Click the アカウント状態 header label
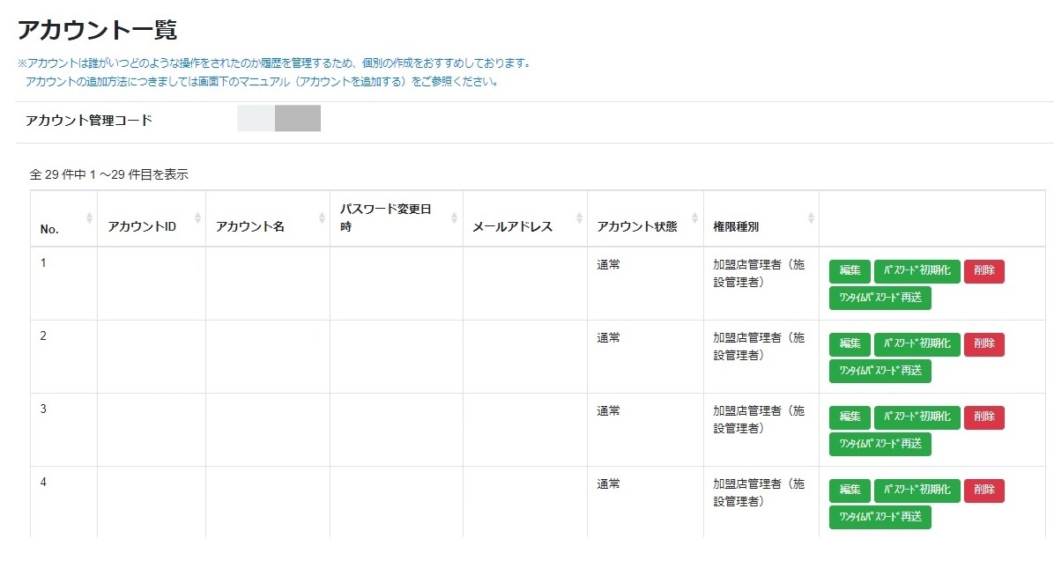The image size is (1054, 568). (x=636, y=227)
